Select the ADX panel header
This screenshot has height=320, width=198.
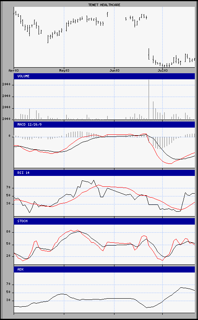point(104,269)
